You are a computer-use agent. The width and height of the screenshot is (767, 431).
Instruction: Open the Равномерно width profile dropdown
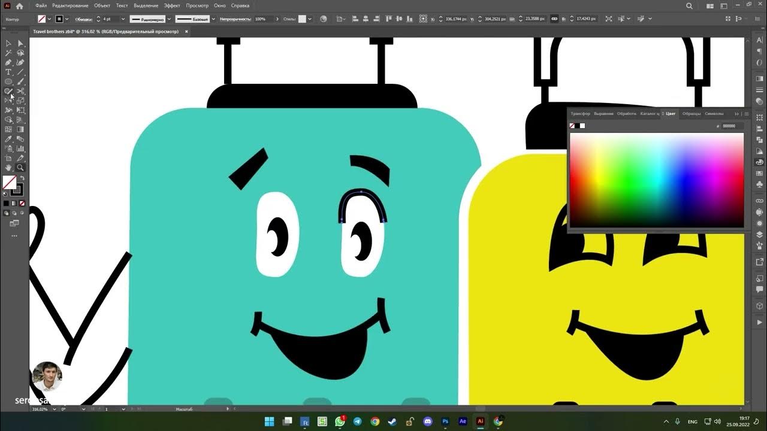coord(170,19)
